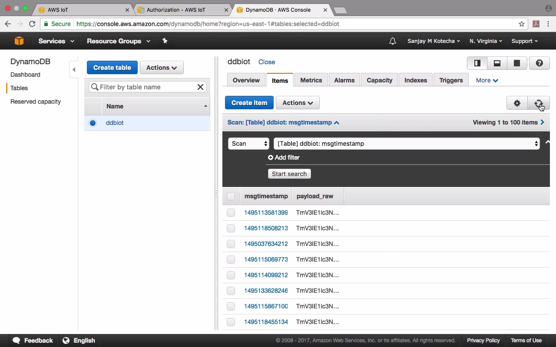The image size is (556, 347).
Task: Check the row for 1495115867100
Action: (x=231, y=306)
